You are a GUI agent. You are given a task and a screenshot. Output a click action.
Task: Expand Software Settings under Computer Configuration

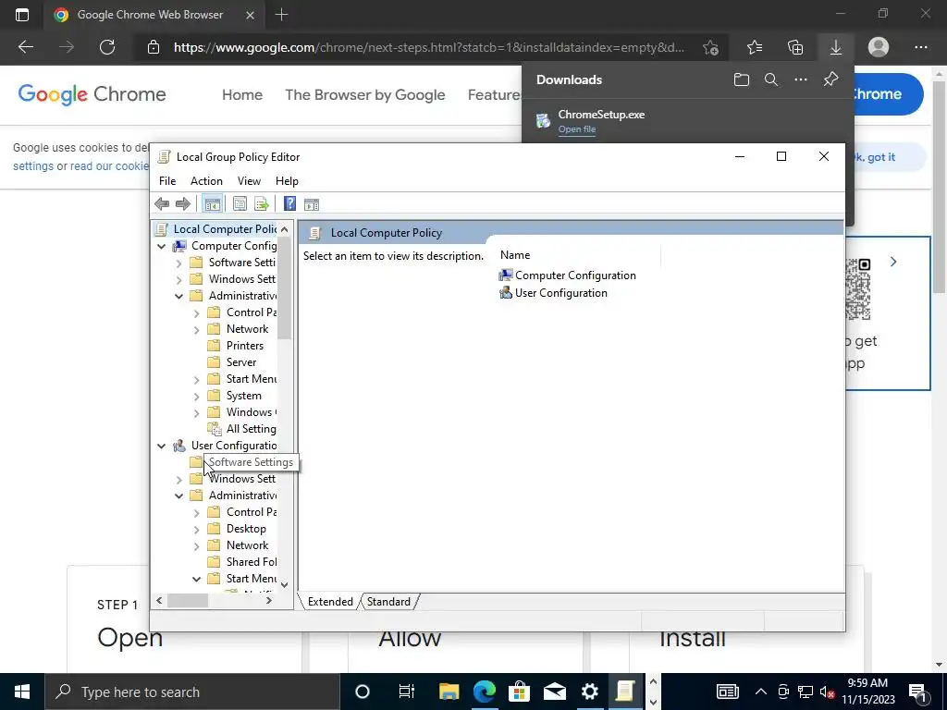click(x=178, y=263)
